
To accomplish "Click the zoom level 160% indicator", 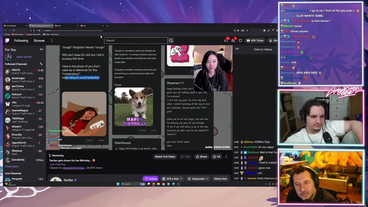I will [x=243, y=30].
